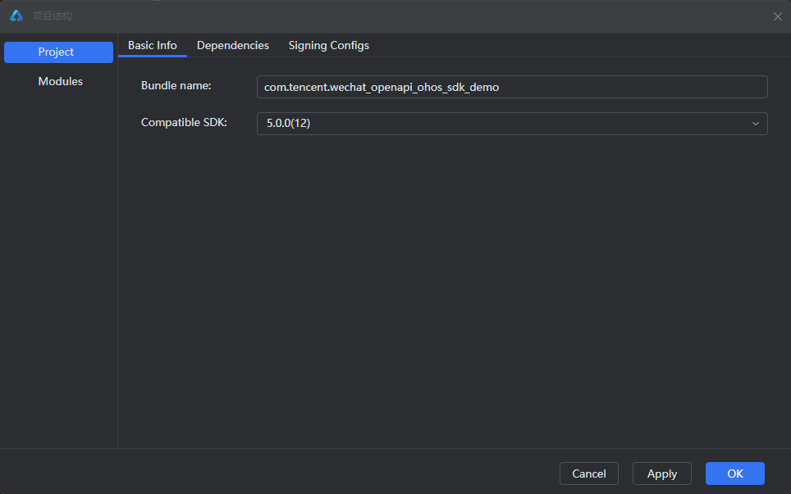Screen dimensions: 791x494
Task: Open the Modules section
Action: click(x=60, y=82)
